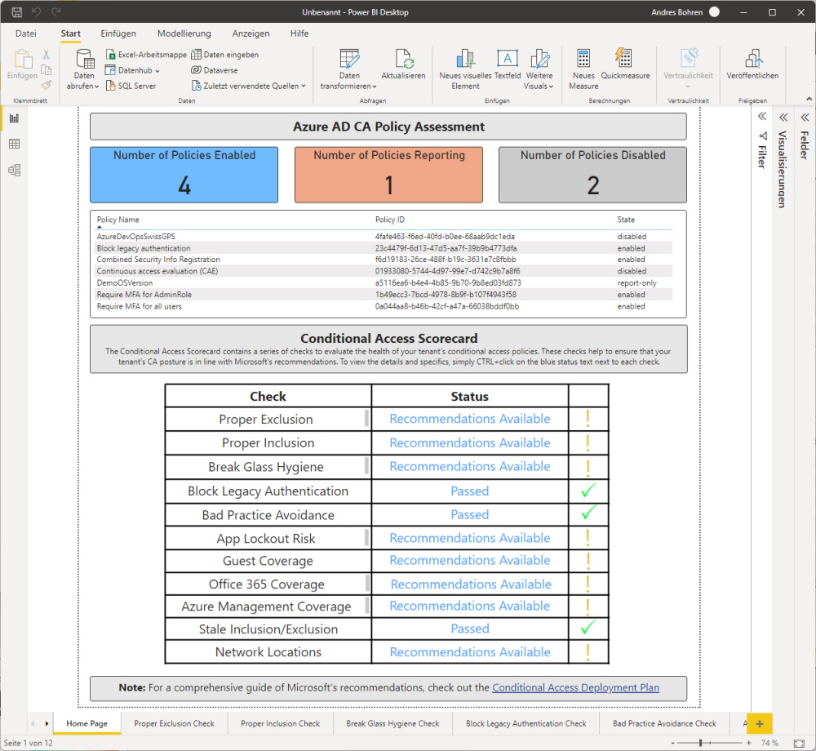816x751 pixels.
Task: Expand Zuletzt verwendete Quellen list
Action: 249,86
